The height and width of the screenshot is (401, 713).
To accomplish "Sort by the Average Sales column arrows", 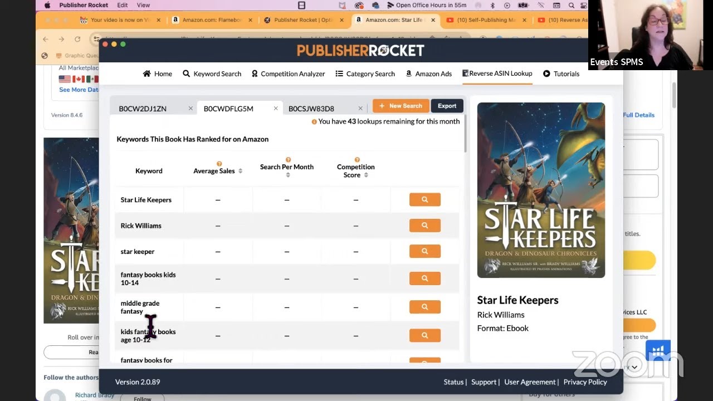I will click(240, 171).
